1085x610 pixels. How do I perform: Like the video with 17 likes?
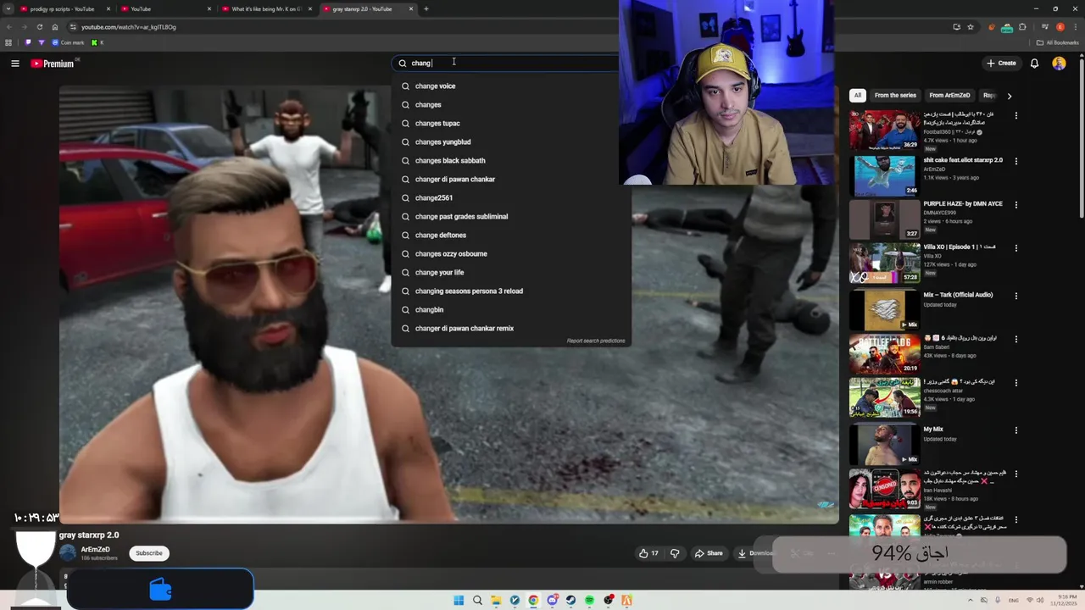(x=648, y=553)
